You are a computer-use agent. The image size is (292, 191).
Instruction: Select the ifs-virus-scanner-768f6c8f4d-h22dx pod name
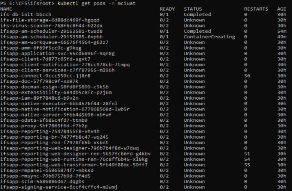(x=51, y=25)
